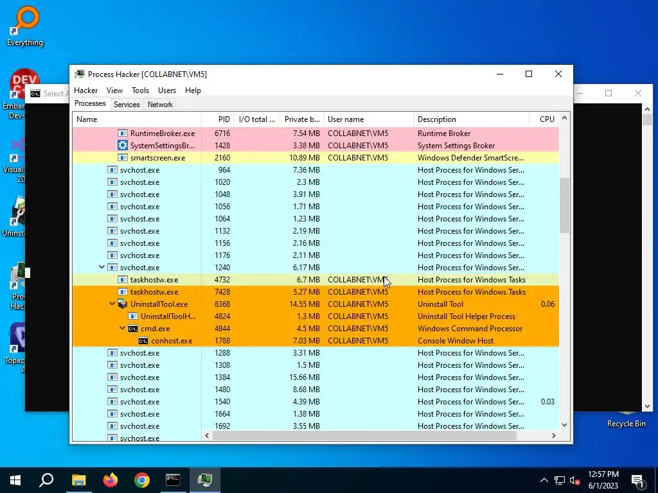Switch to the Network tab
The image size is (658, 493).
(x=160, y=105)
